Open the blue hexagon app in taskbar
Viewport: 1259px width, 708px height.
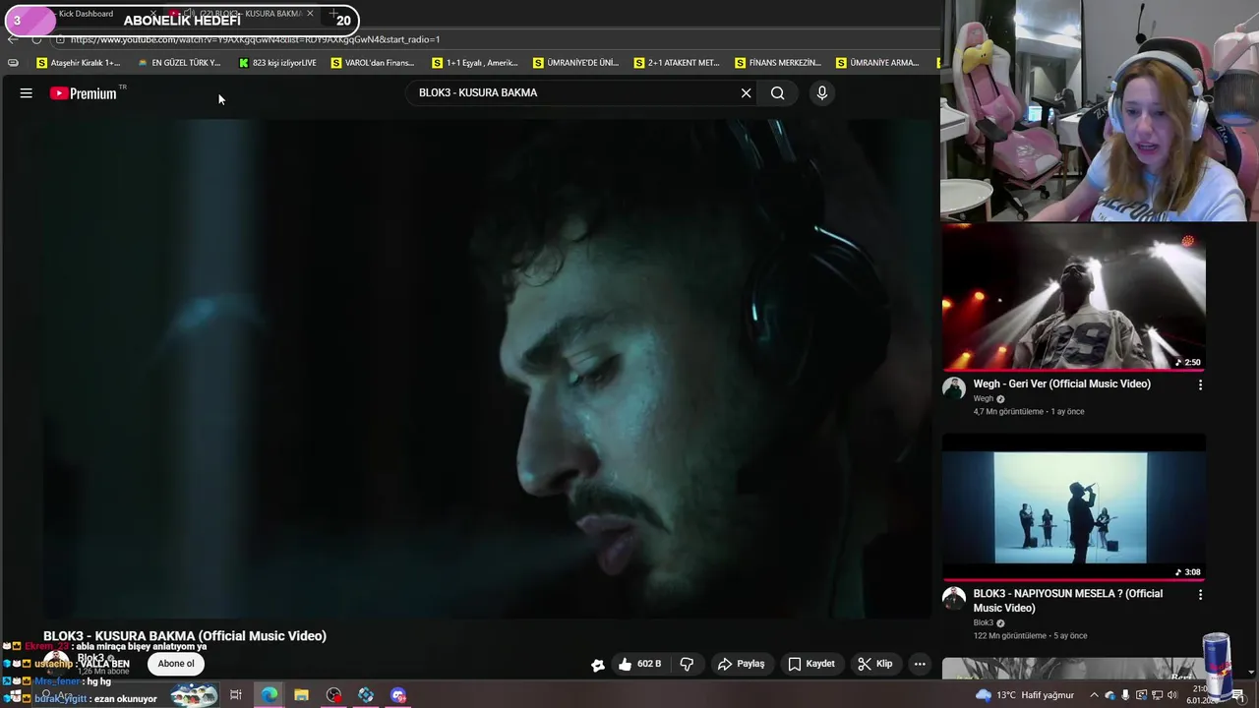pos(366,695)
